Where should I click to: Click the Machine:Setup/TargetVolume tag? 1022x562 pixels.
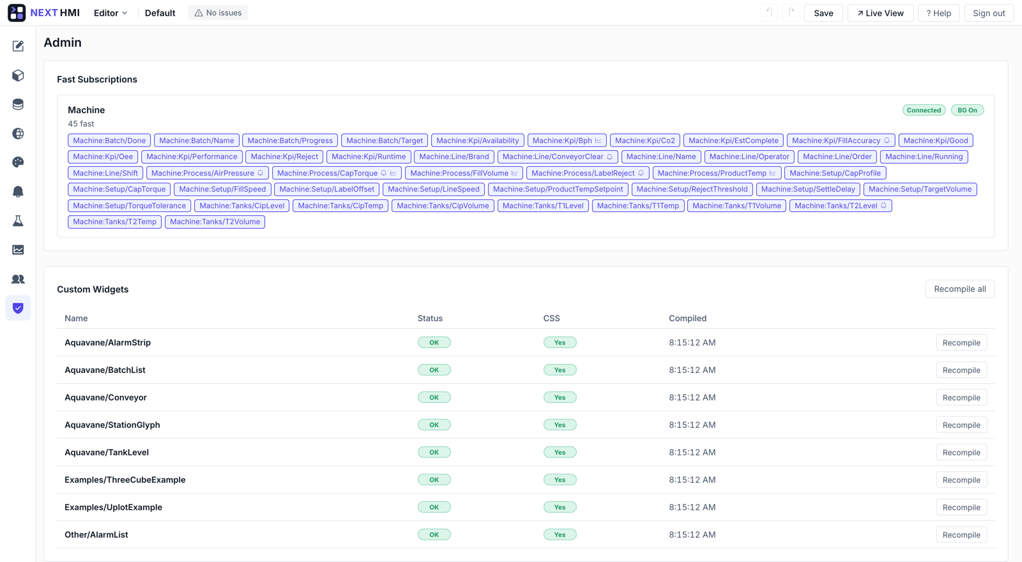click(x=920, y=189)
